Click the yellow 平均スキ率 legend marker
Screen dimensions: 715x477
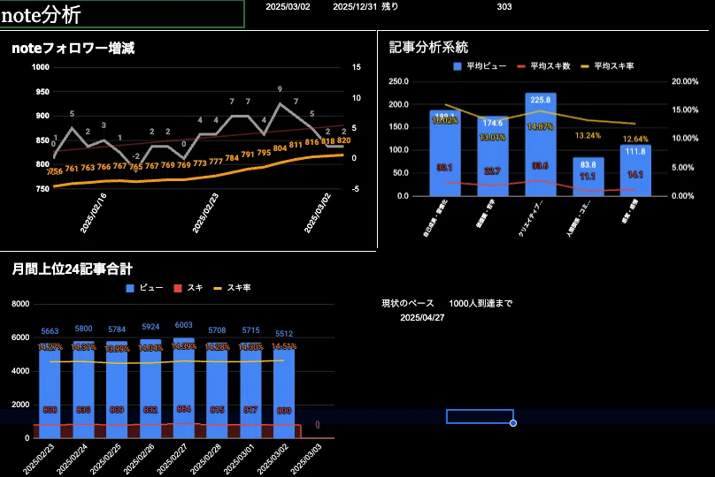point(585,66)
